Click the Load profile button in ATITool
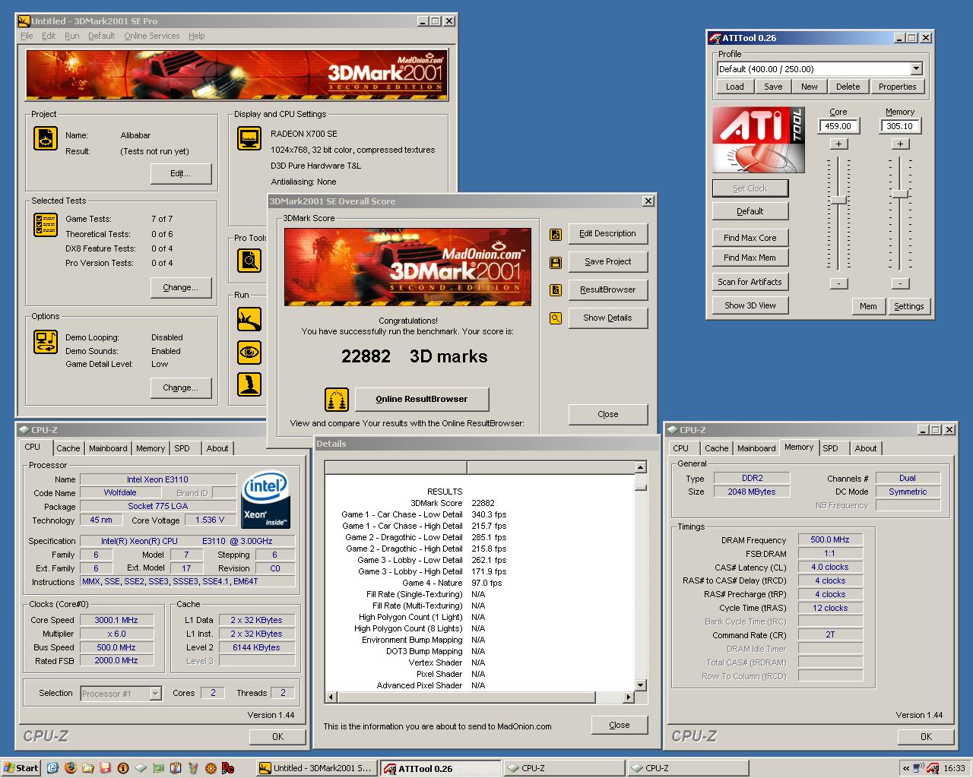The image size is (973, 778). (735, 87)
